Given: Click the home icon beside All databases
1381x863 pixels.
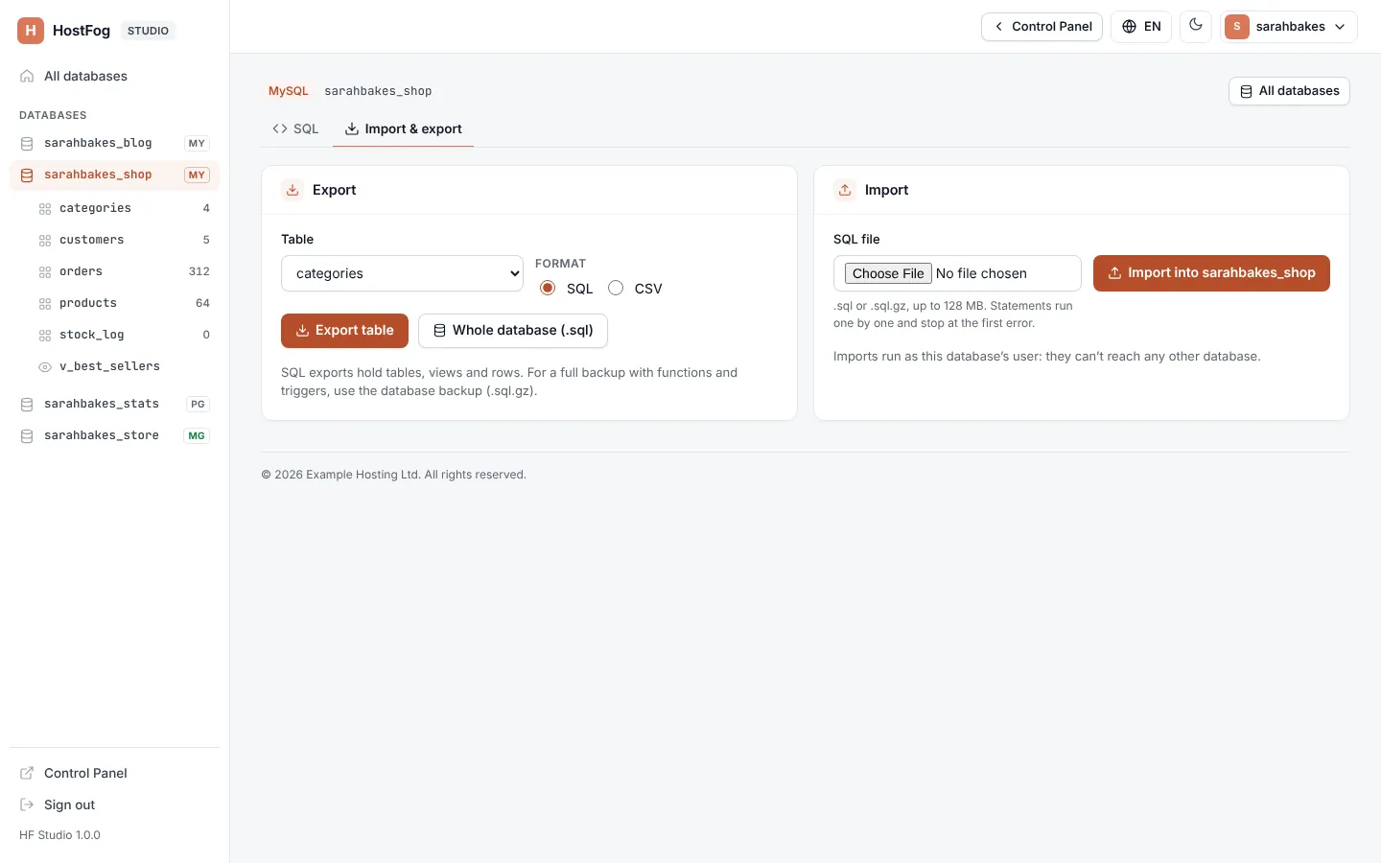Looking at the screenshot, I should pyautogui.click(x=27, y=77).
